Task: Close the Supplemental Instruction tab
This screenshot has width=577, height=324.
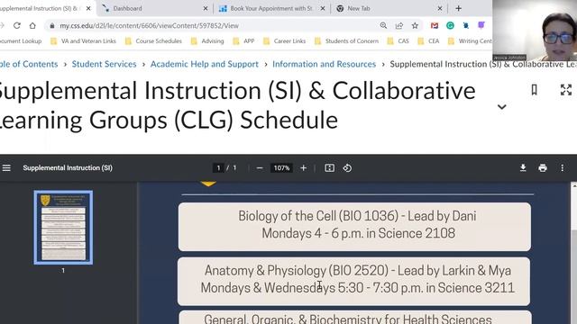Action: pyautogui.click(x=88, y=8)
